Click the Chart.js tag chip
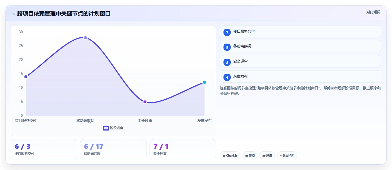 coord(230,155)
